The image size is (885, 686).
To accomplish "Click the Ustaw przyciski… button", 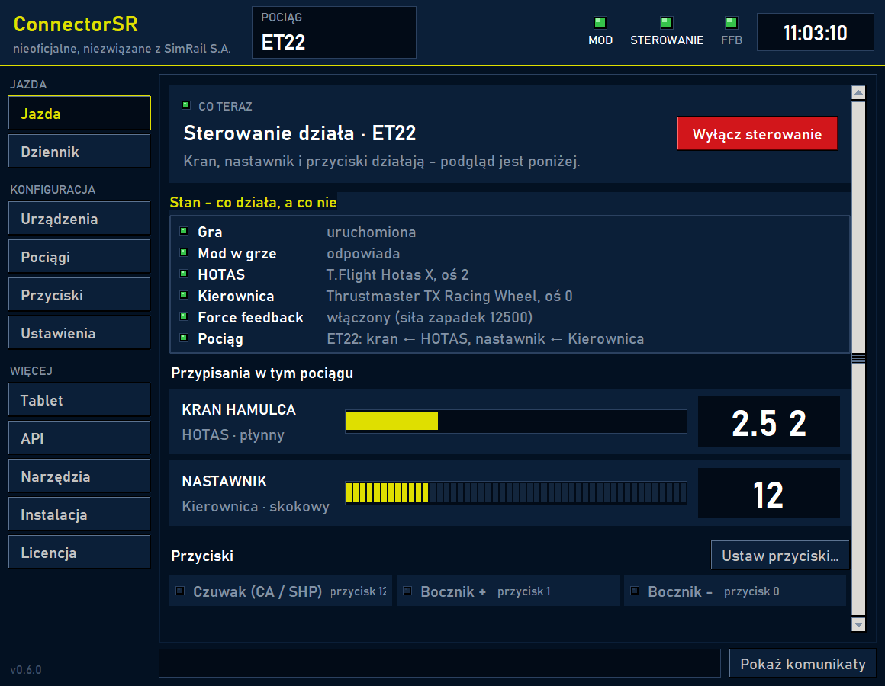I will pos(780,556).
